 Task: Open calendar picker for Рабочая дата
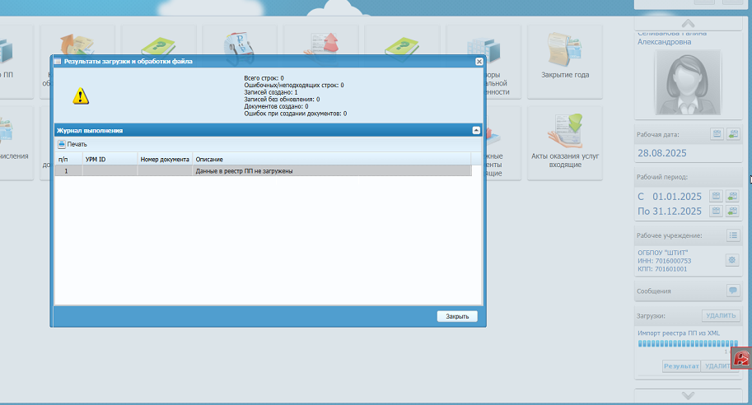point(717,134)
